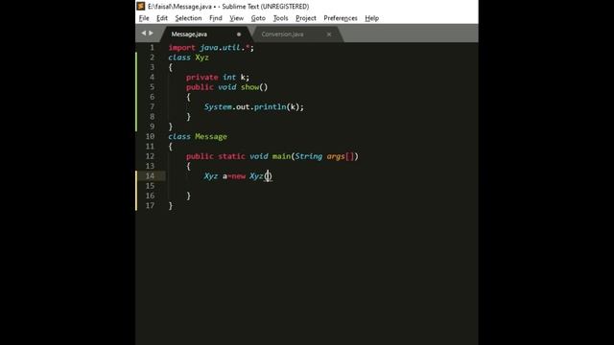
Task: Click 'private' keyword on line 4
Action: click(x=202, y=77)
